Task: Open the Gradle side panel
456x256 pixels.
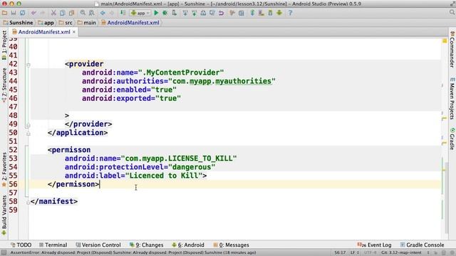Action: [x=452, y=139]
